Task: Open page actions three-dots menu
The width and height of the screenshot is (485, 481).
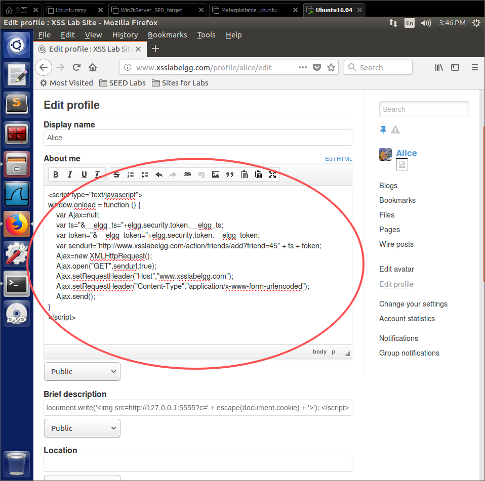Action: point(303,67)
